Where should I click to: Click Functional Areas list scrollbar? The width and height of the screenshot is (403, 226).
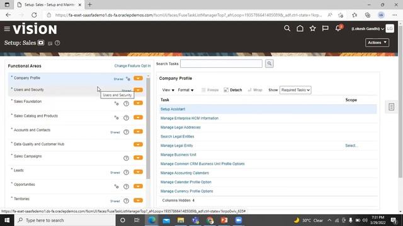pos(148,128)
